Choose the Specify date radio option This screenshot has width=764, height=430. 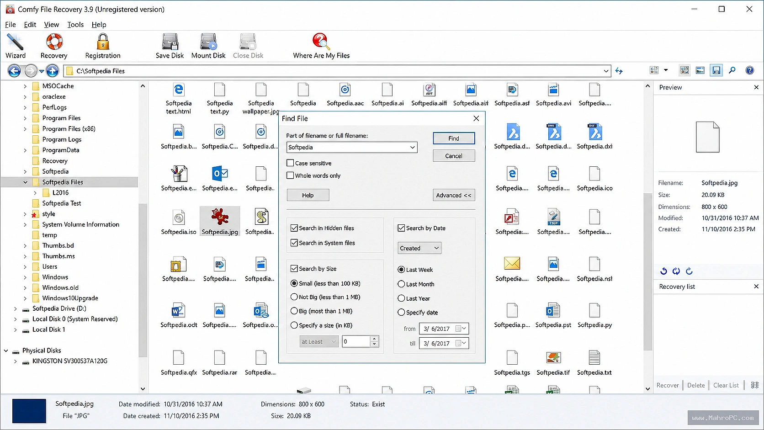click(x=401, y=312)
